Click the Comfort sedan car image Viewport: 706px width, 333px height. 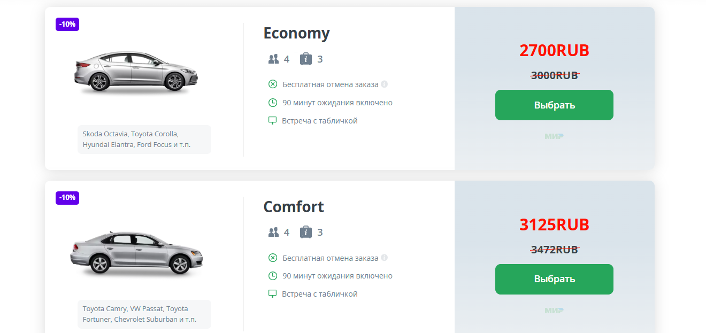pos(136,253)
